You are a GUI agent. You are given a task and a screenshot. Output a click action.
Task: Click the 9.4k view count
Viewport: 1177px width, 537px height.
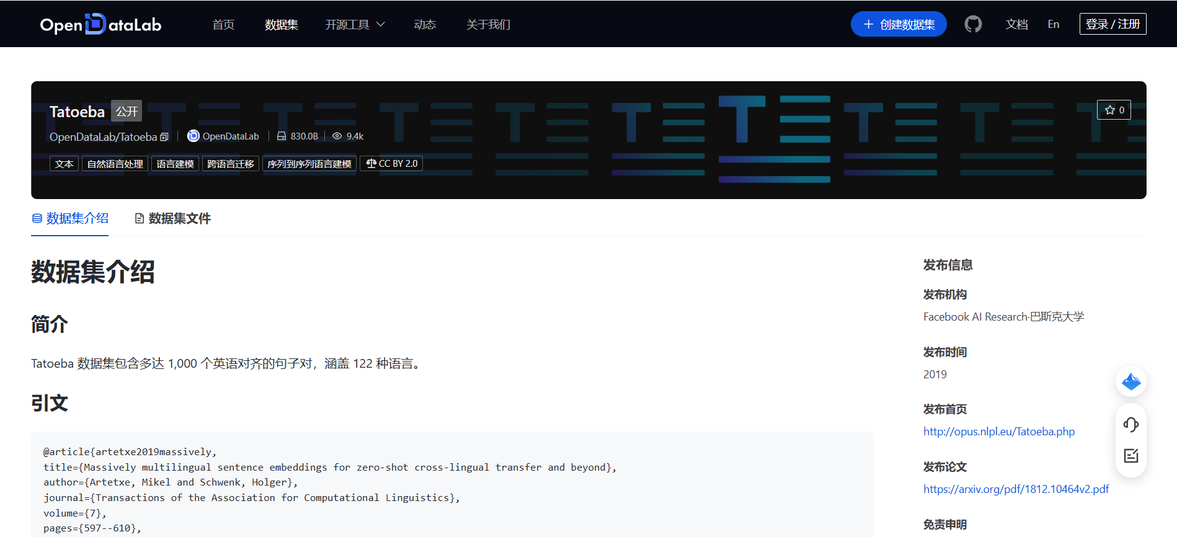coord(355,136)
